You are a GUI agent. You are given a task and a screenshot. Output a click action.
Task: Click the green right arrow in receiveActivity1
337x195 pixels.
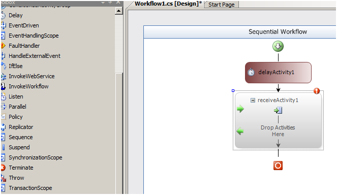point(240,109)
